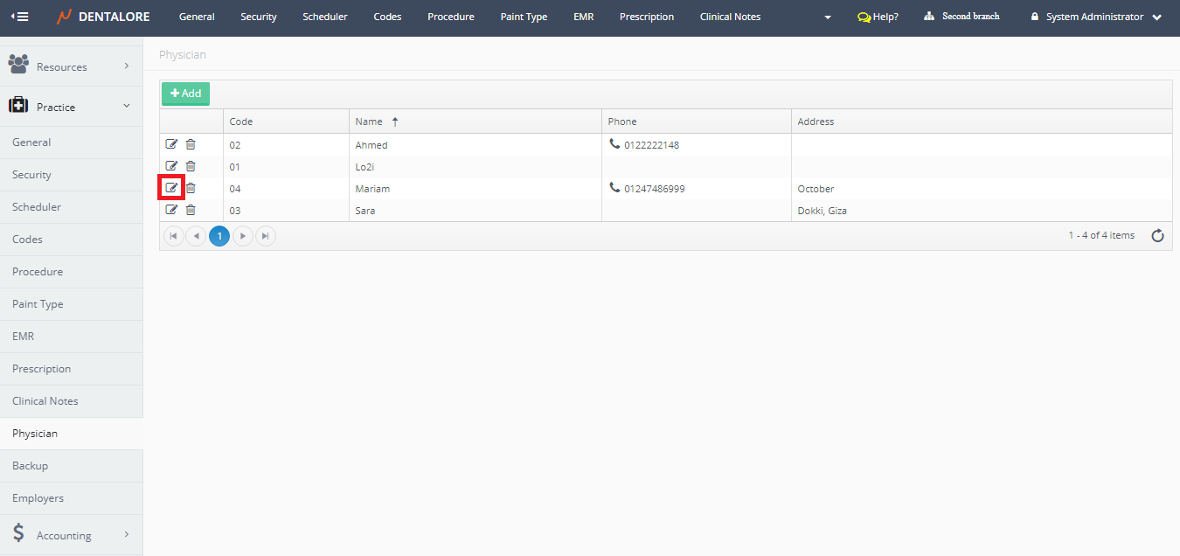Open the top navigation overflow dropdown arrow
The width and height of the screenshot is (1180, 556).
(x=828, y=17)
